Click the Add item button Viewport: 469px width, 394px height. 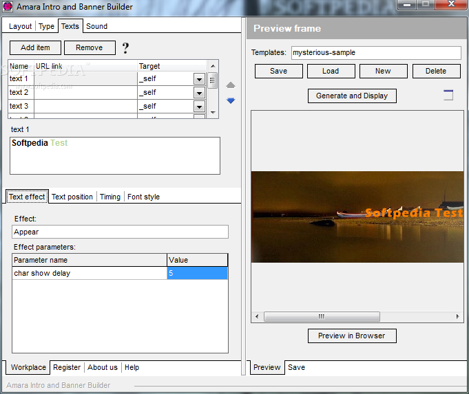coord(35,48)
